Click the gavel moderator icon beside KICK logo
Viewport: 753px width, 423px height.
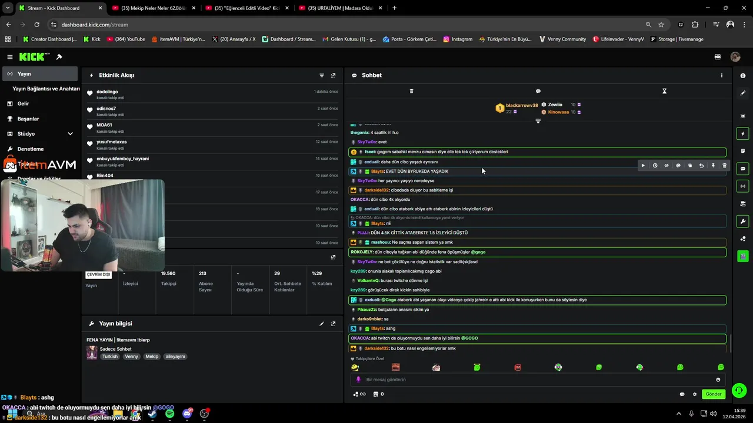click(59, 57)
